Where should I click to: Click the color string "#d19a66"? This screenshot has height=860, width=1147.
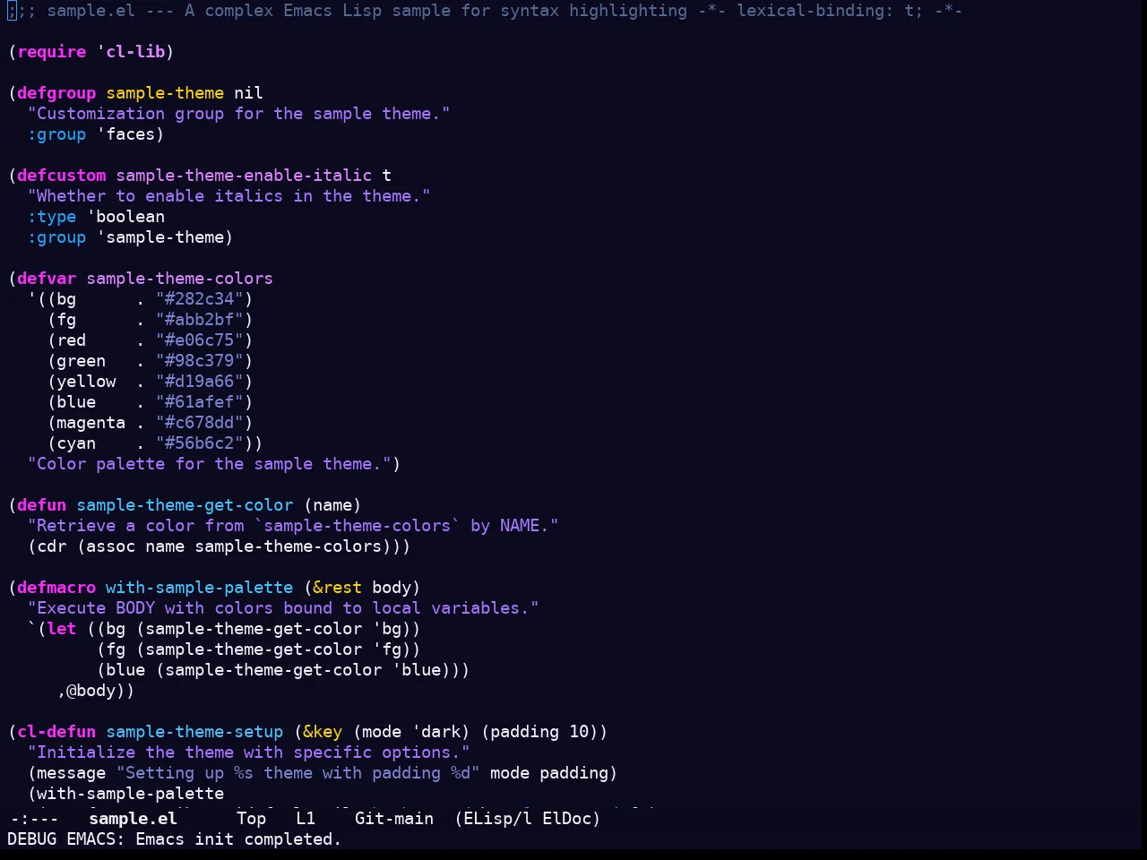(x=200, y=382)
